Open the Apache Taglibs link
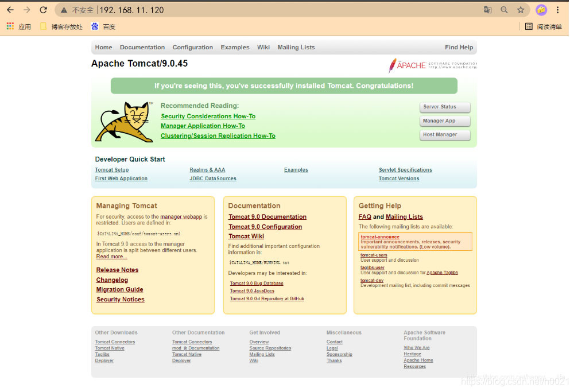This screenshot has height=392, width=574. coord(442,273)
